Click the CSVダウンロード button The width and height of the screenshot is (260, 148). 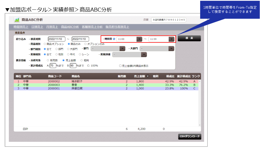(190, 136)
